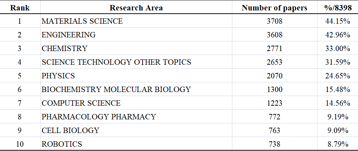Click SCIENCE TECHNOLOGY OTHER TOPICS cell
Viewport: 358px width, 151px height.
coord(136,62)
